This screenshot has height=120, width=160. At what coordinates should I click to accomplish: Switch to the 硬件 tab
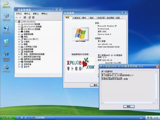[84, 18]
